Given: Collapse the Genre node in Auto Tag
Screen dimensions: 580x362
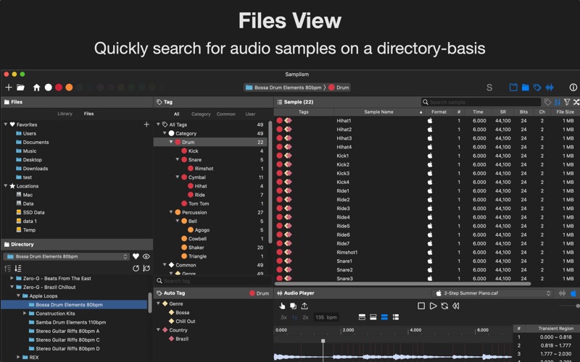Looking at the screenshot, I should tap(158, 303).
